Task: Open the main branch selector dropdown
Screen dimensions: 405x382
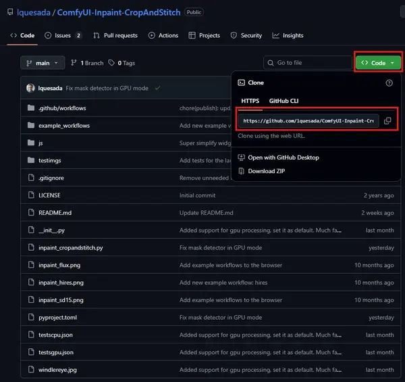Action: [x=43, y=63]
